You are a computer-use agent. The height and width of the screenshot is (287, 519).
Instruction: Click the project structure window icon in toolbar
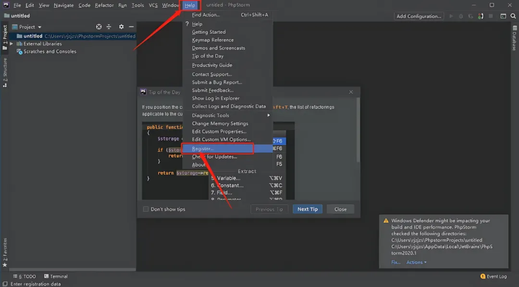click(503, 16)
